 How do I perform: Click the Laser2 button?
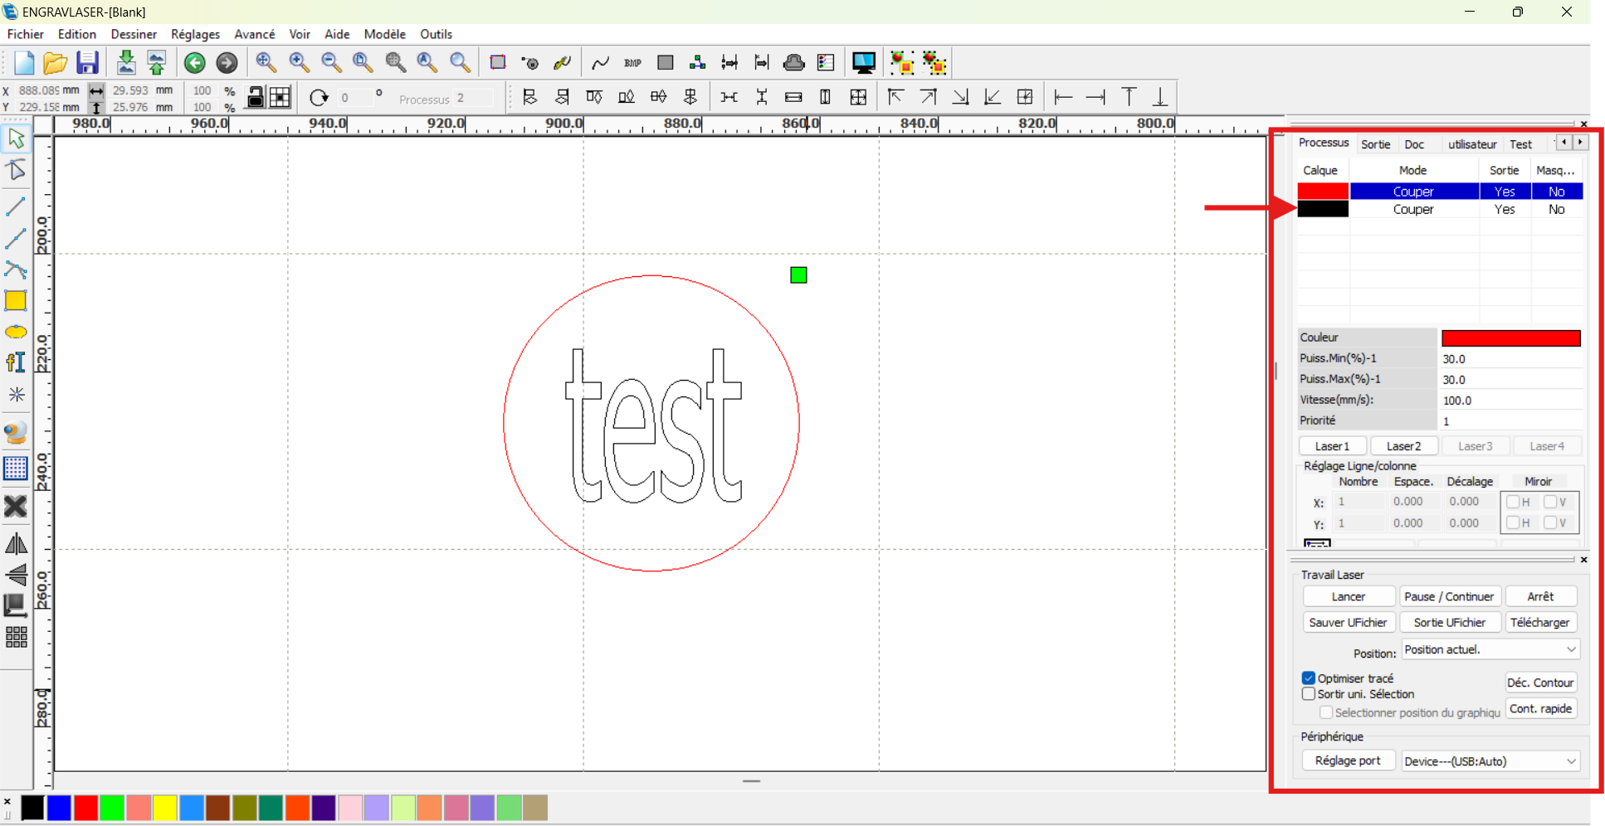1403,446
